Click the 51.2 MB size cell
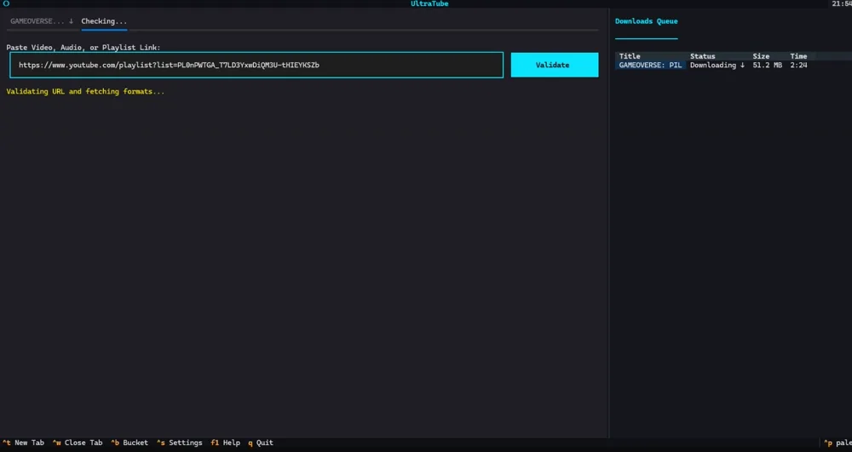Screen dimensions: 852x452 coord(768,65)
